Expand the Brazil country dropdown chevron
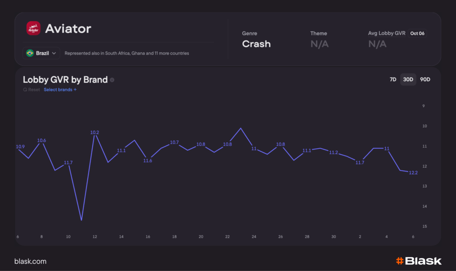 pyautogui.click(x=54, y=53)
